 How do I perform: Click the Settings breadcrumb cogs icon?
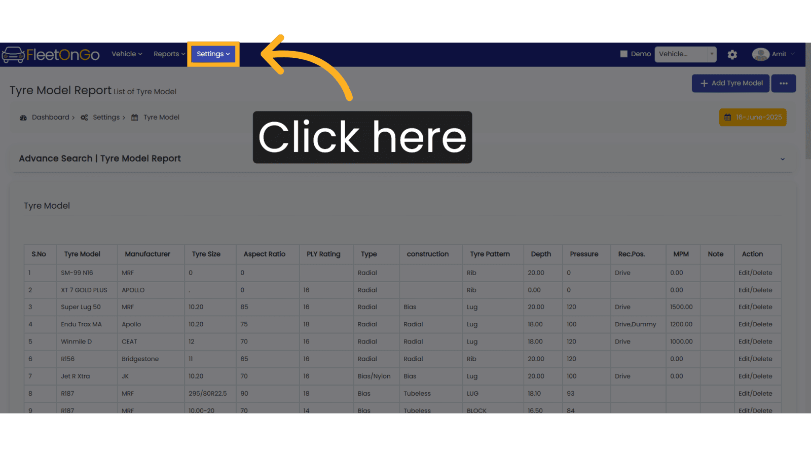(84, 118)
